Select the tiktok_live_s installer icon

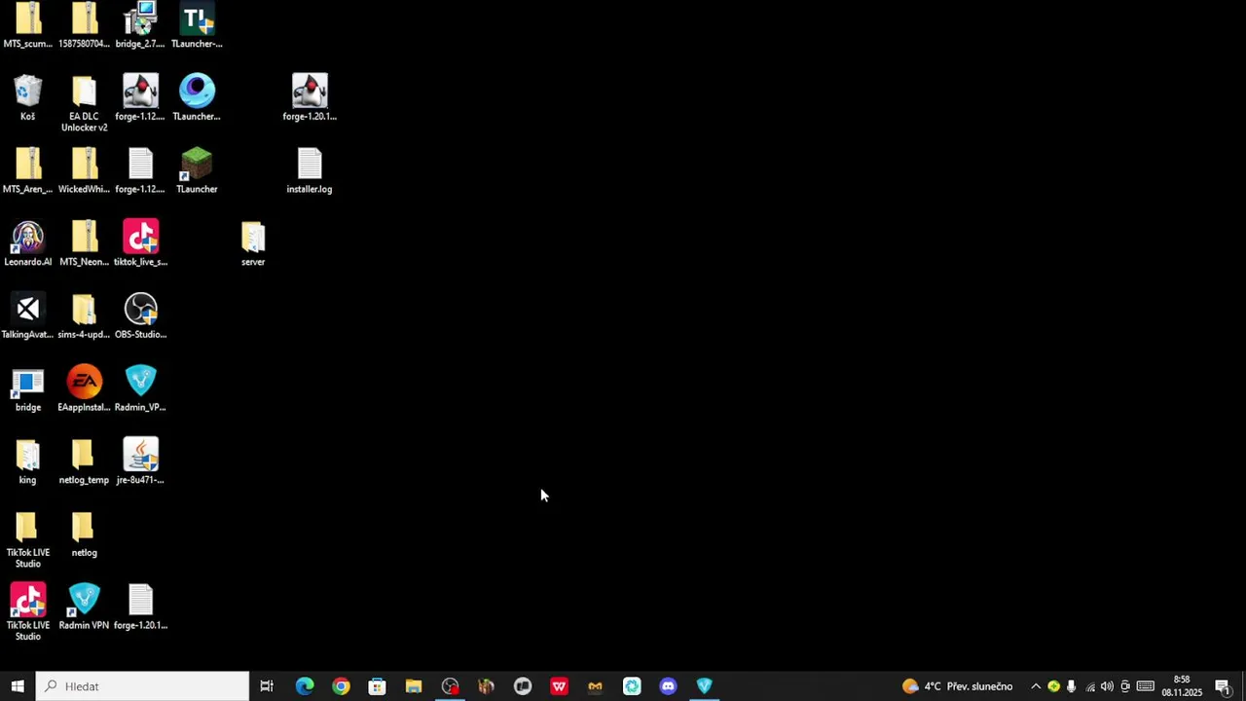140,237
